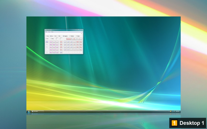Click the ln natural log button

(x=57, y=44)
